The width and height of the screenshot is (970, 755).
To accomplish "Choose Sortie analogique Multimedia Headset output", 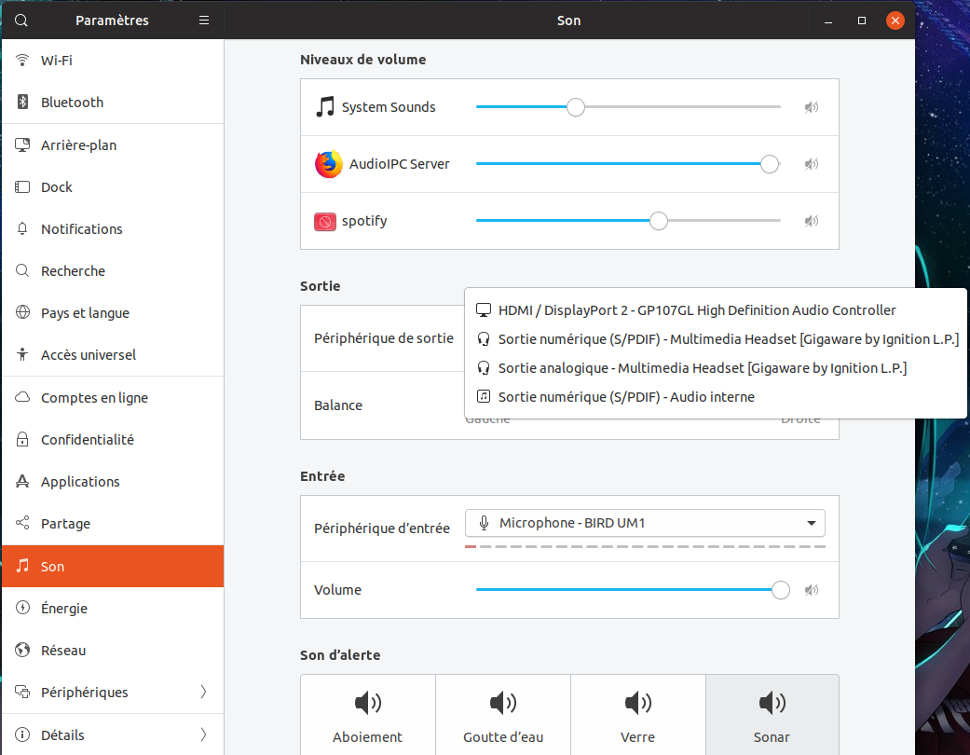I will [x=702, y=368].
